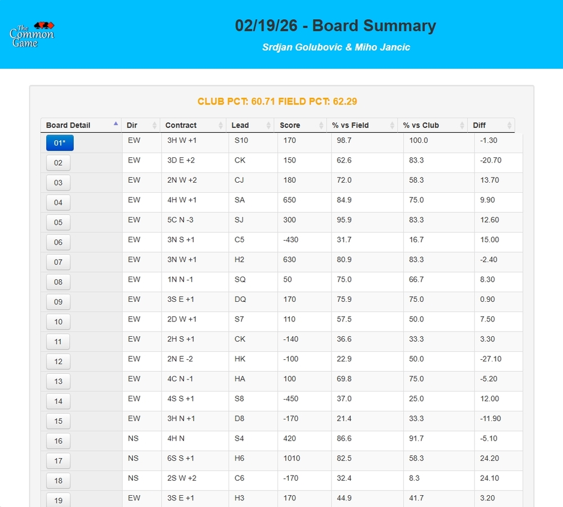The image size is (563, 507).
Task: Click the player names subtitle
Action: (336, 47)
